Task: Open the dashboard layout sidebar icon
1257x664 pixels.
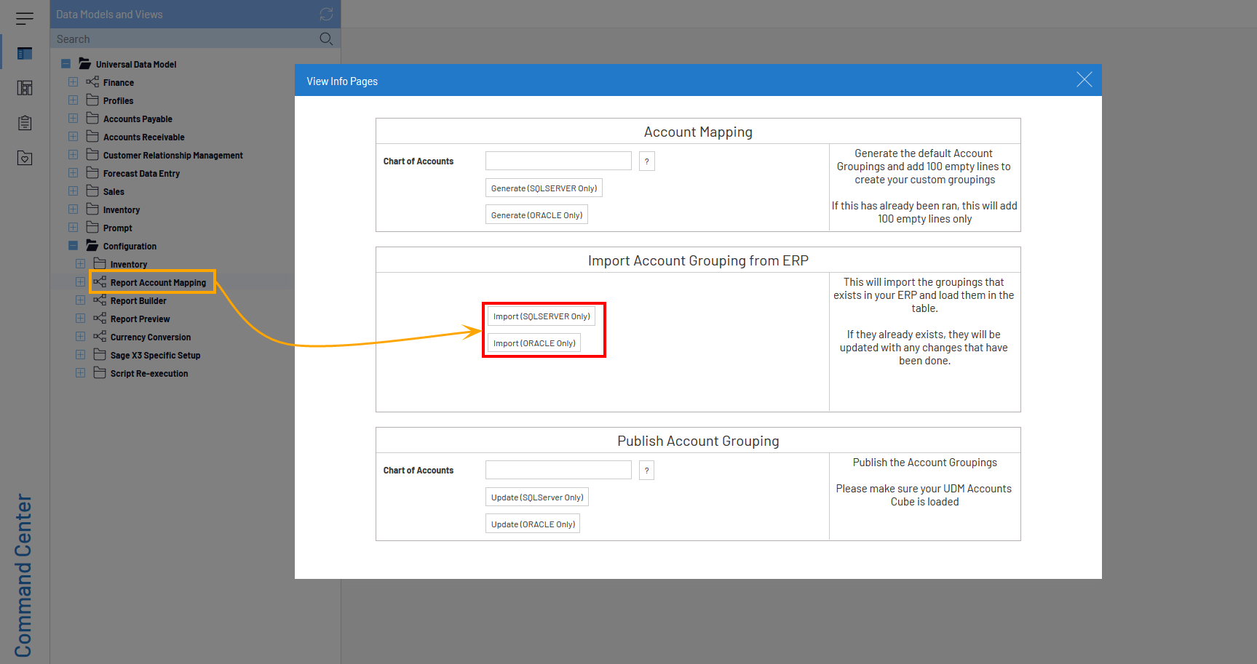Action: 25,88
